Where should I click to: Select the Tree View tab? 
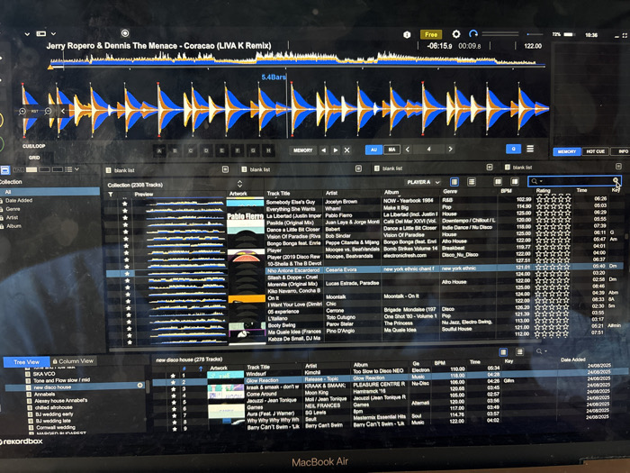click(x=26, y=362)
